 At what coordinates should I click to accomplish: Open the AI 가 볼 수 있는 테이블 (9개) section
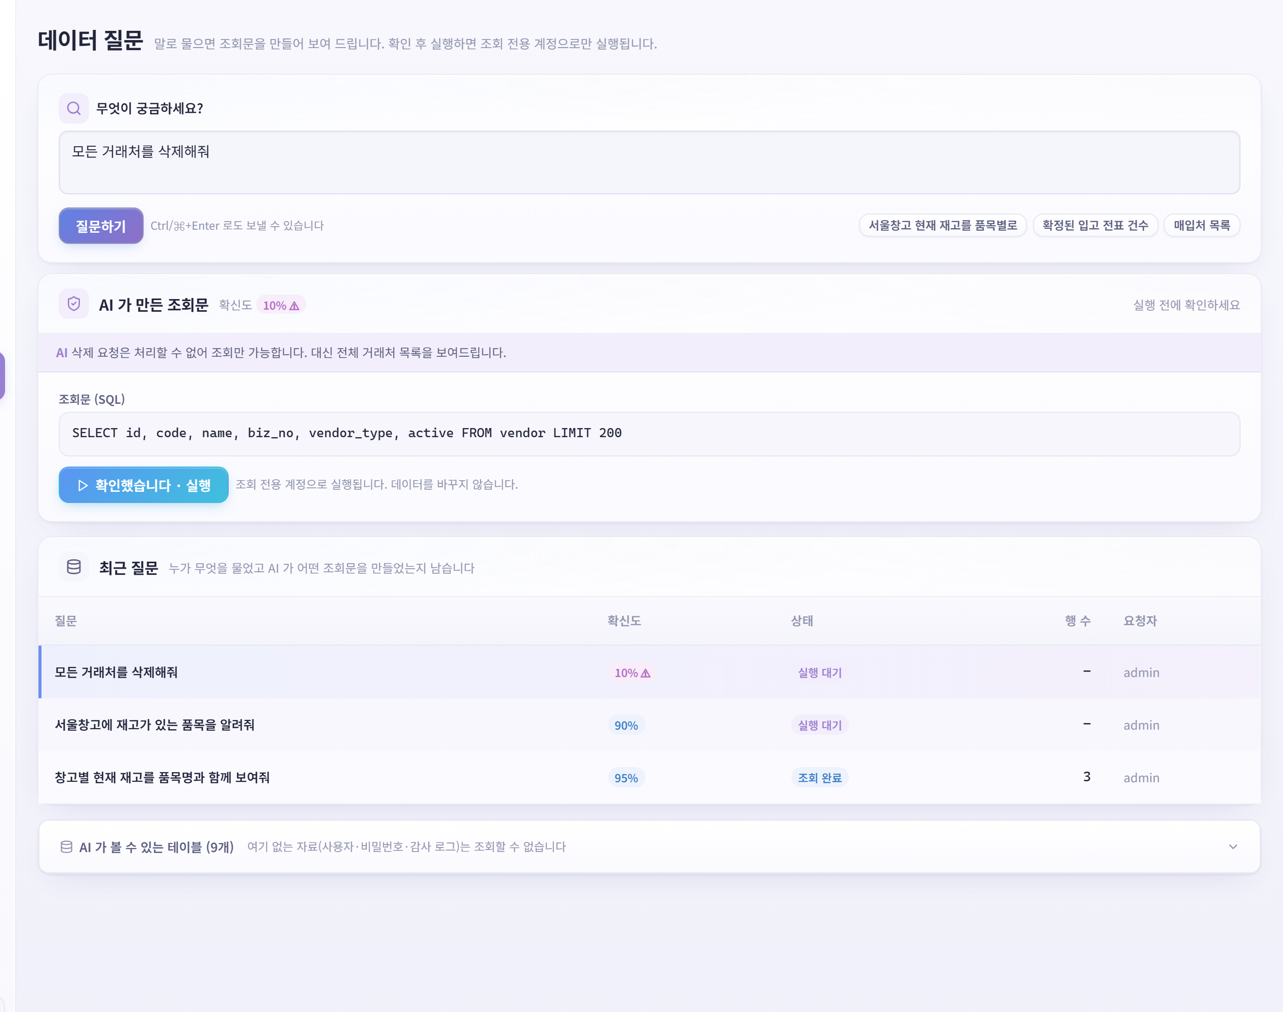tap(649, 847)
